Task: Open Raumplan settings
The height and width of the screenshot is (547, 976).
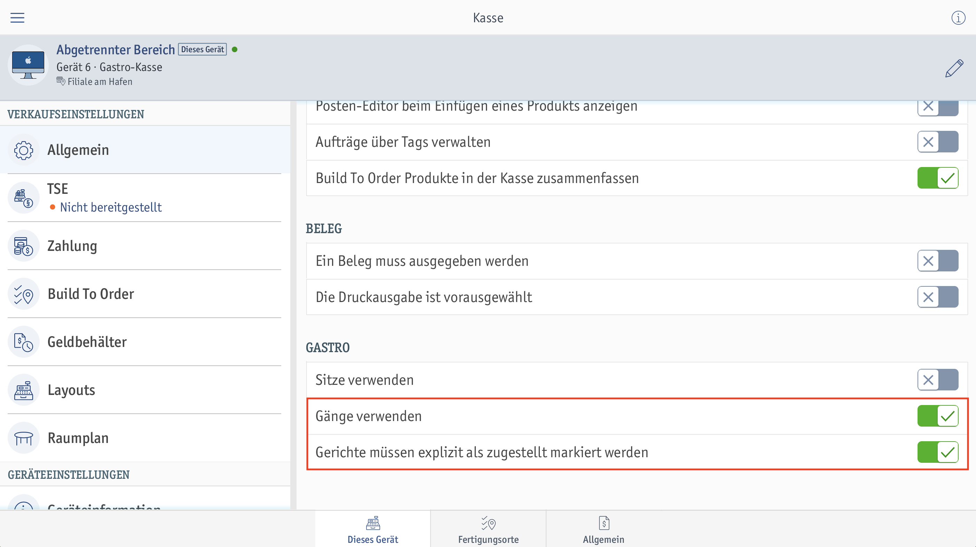Action: tap(145, 438)
